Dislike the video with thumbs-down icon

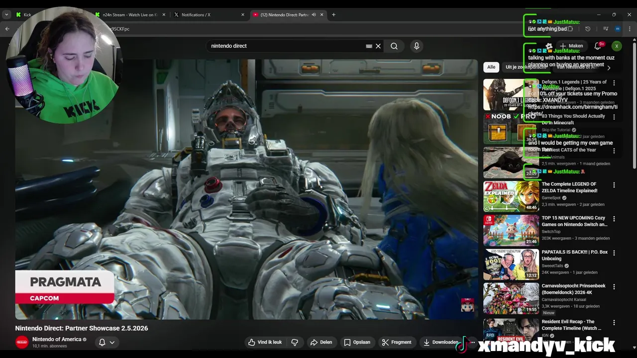[295, 342]
